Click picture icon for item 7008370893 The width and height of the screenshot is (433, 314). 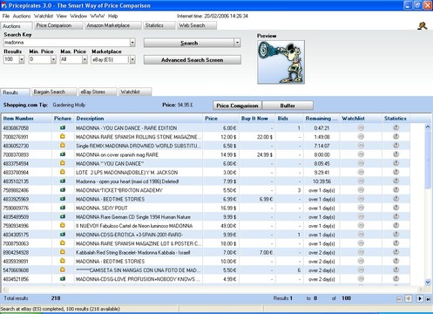click(63, 154)
